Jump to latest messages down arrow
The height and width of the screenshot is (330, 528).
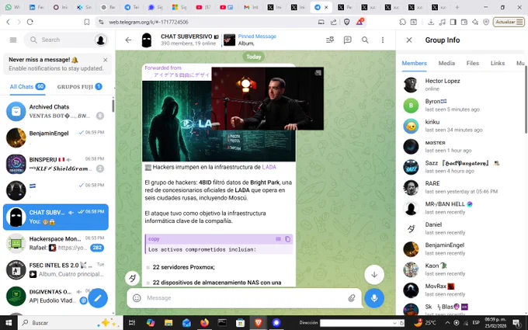374,275
